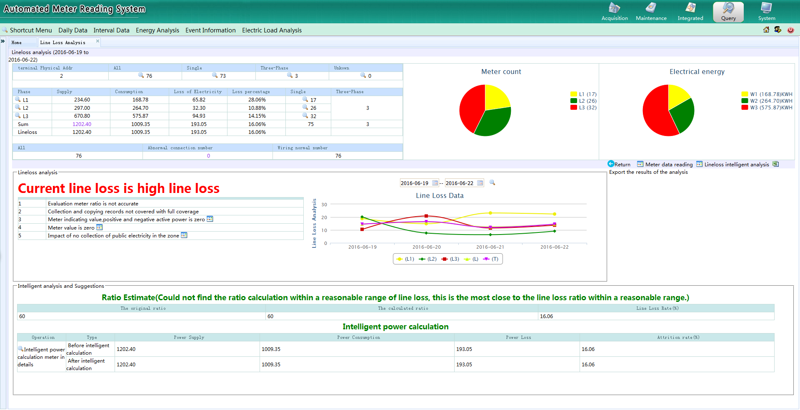Open the Maintenance module

click(651, 12)
